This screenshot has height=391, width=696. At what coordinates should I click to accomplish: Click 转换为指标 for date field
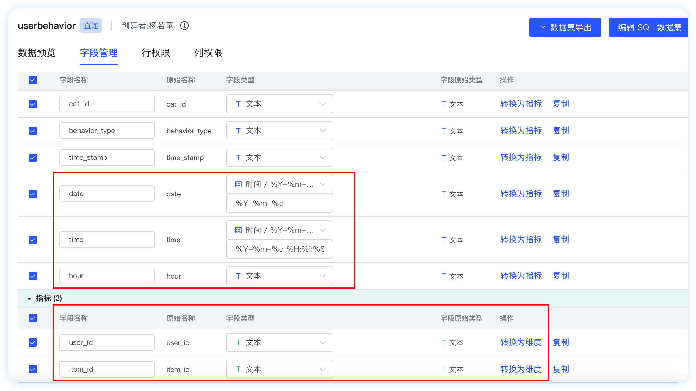click(x=521, y=194)
